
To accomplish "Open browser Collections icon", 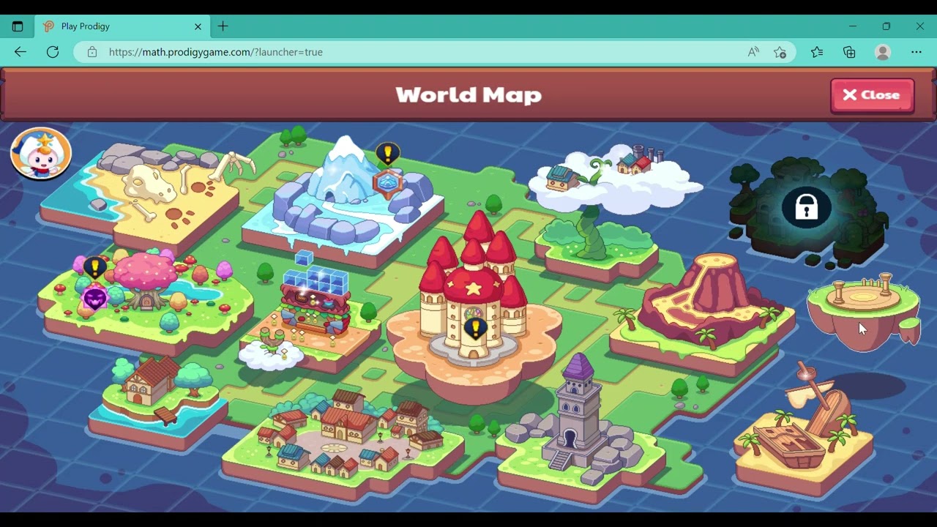I will click(x=849, y=52).
